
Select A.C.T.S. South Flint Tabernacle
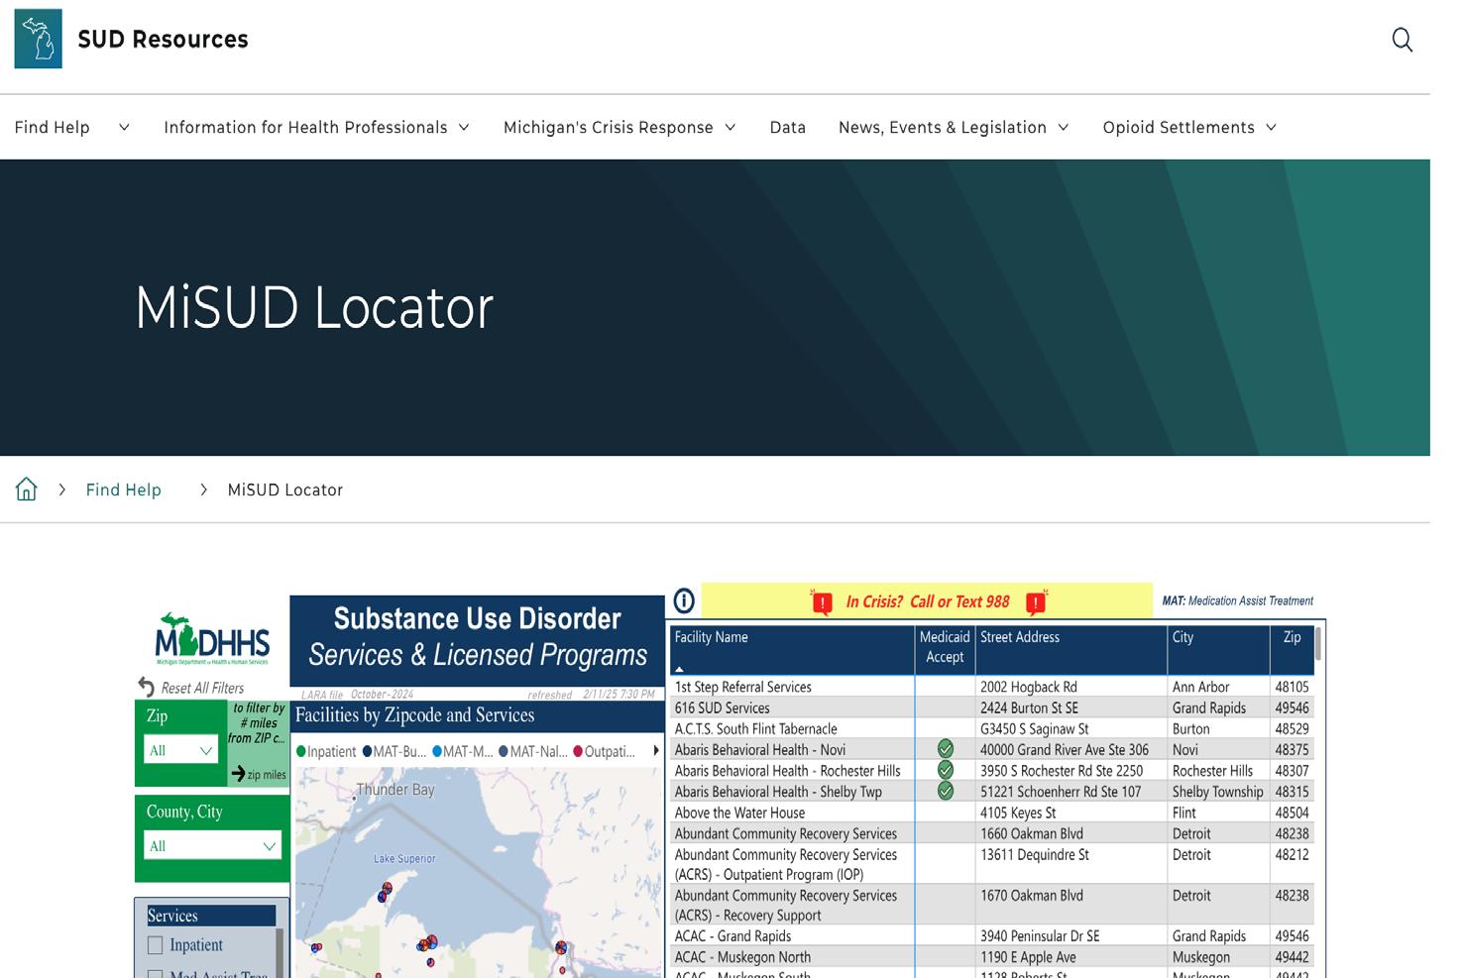[x=755, y=728]
